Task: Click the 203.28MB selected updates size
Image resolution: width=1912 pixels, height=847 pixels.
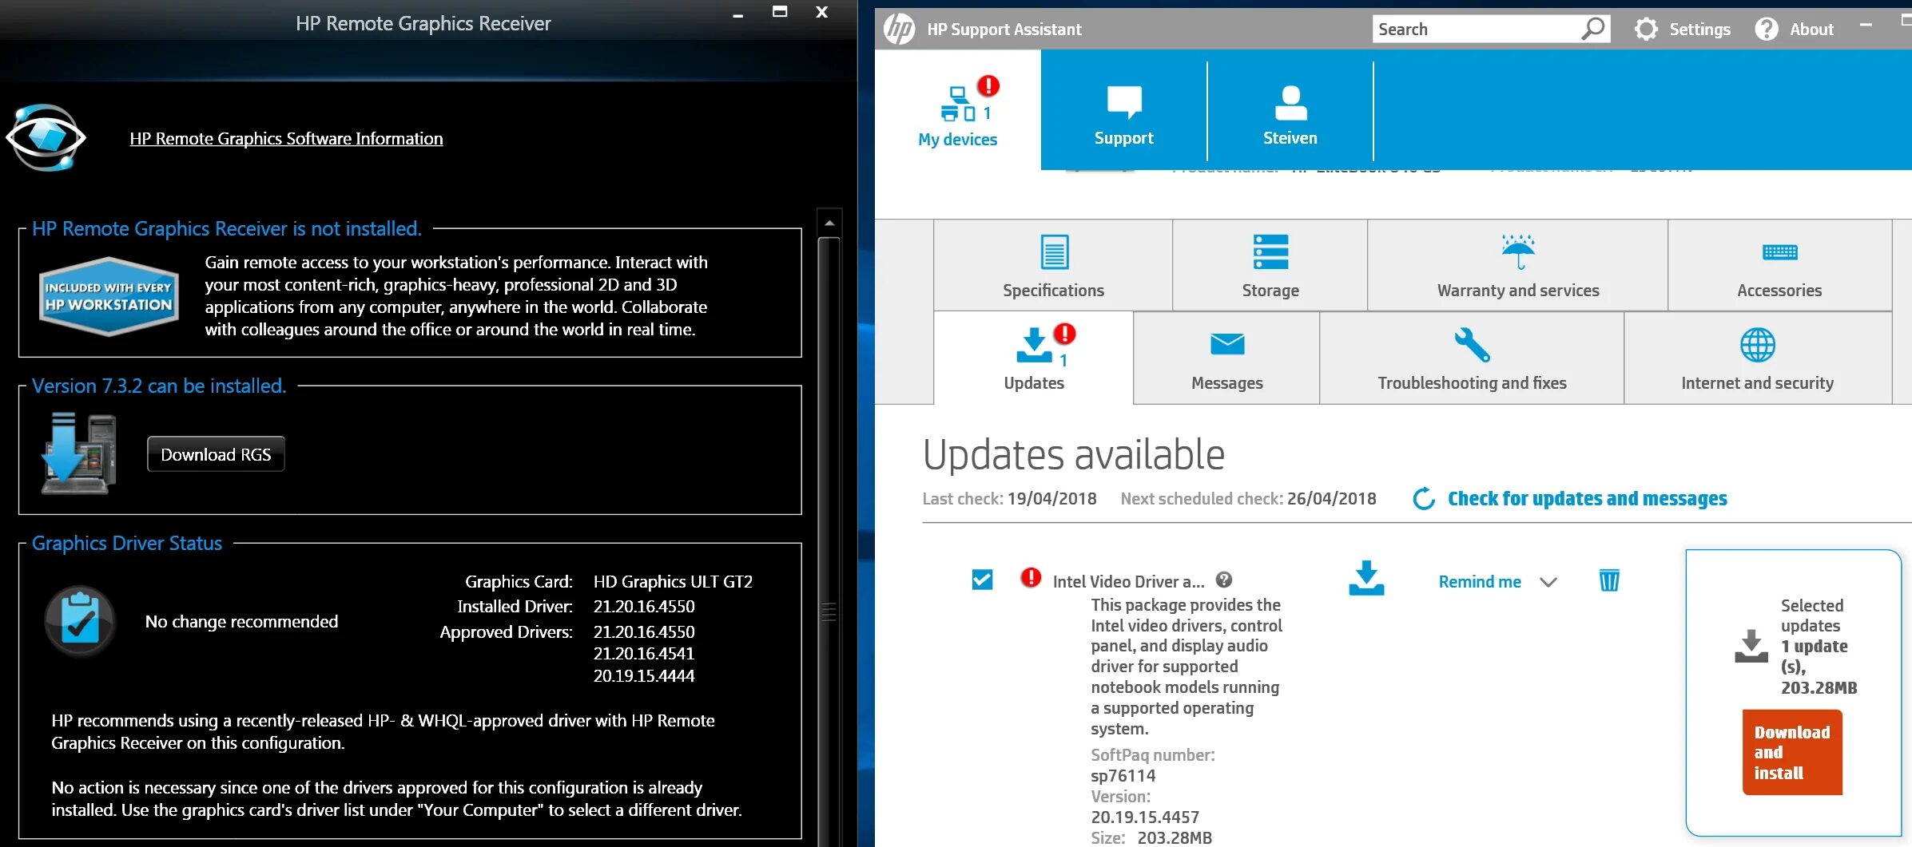Action: click(x=1819, y=688)
